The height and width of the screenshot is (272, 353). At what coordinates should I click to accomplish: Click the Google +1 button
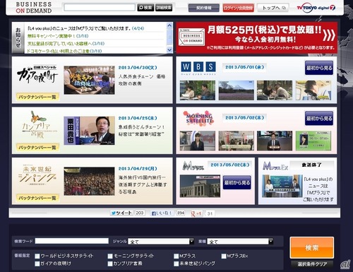tap(196, 213)
